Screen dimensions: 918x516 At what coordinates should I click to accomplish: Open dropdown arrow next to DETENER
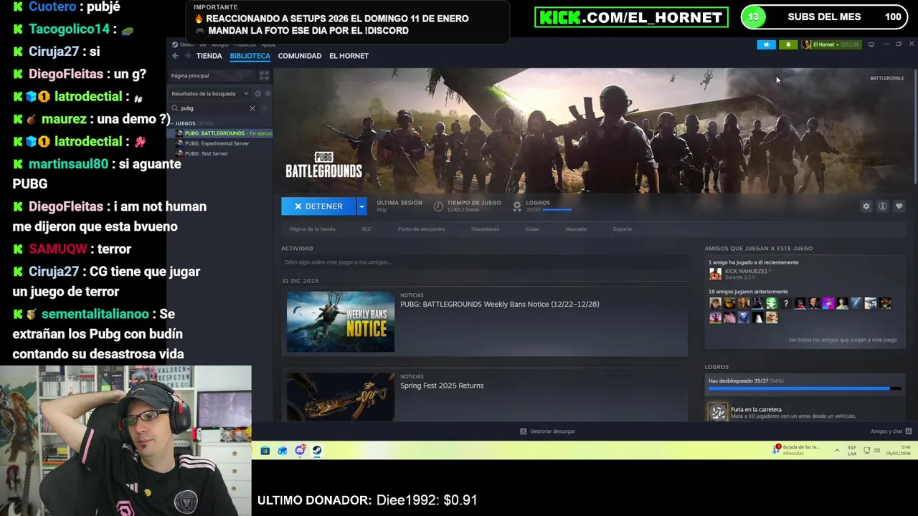coord(361,206)
